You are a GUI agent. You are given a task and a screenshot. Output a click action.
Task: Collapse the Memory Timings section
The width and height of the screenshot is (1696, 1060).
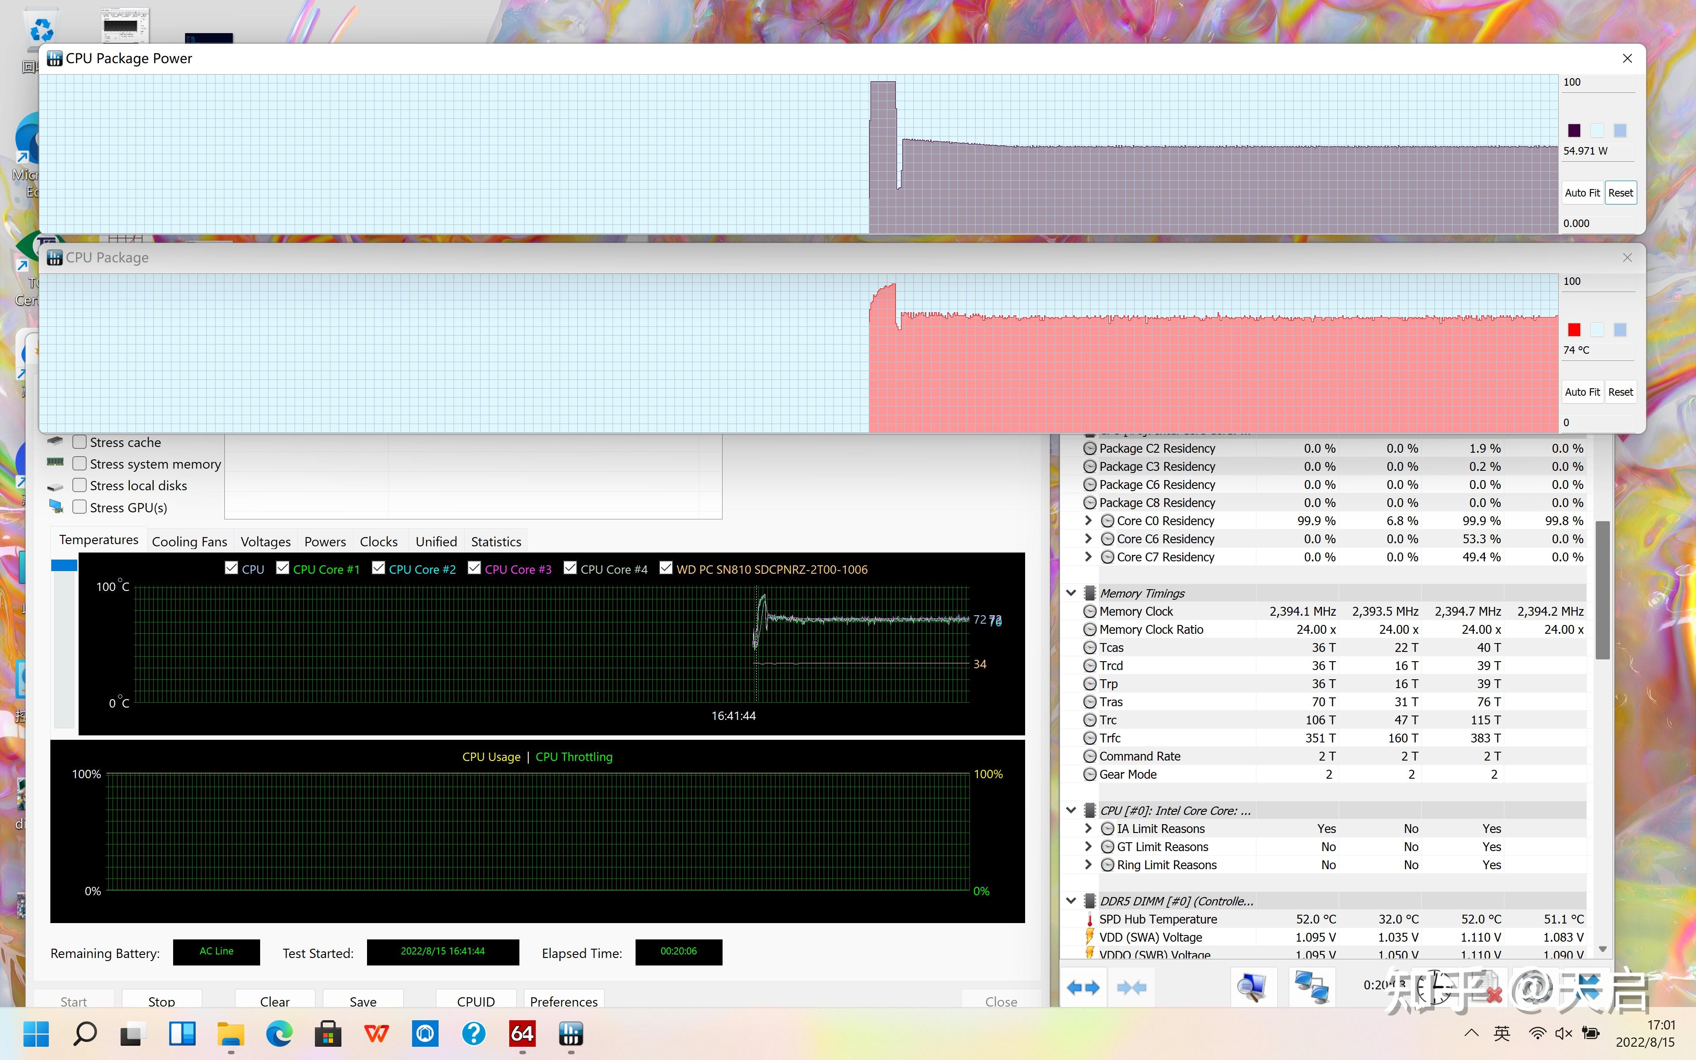[x=1071, y=592]
